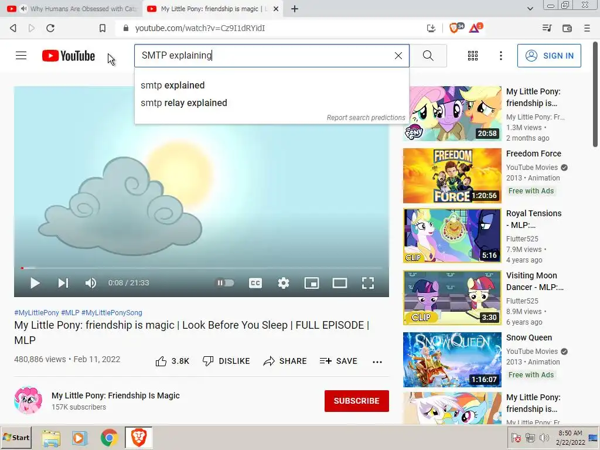600x450 pixels.
Task: Focus the YouTube search input field
Action: click(x=264, y=56)
